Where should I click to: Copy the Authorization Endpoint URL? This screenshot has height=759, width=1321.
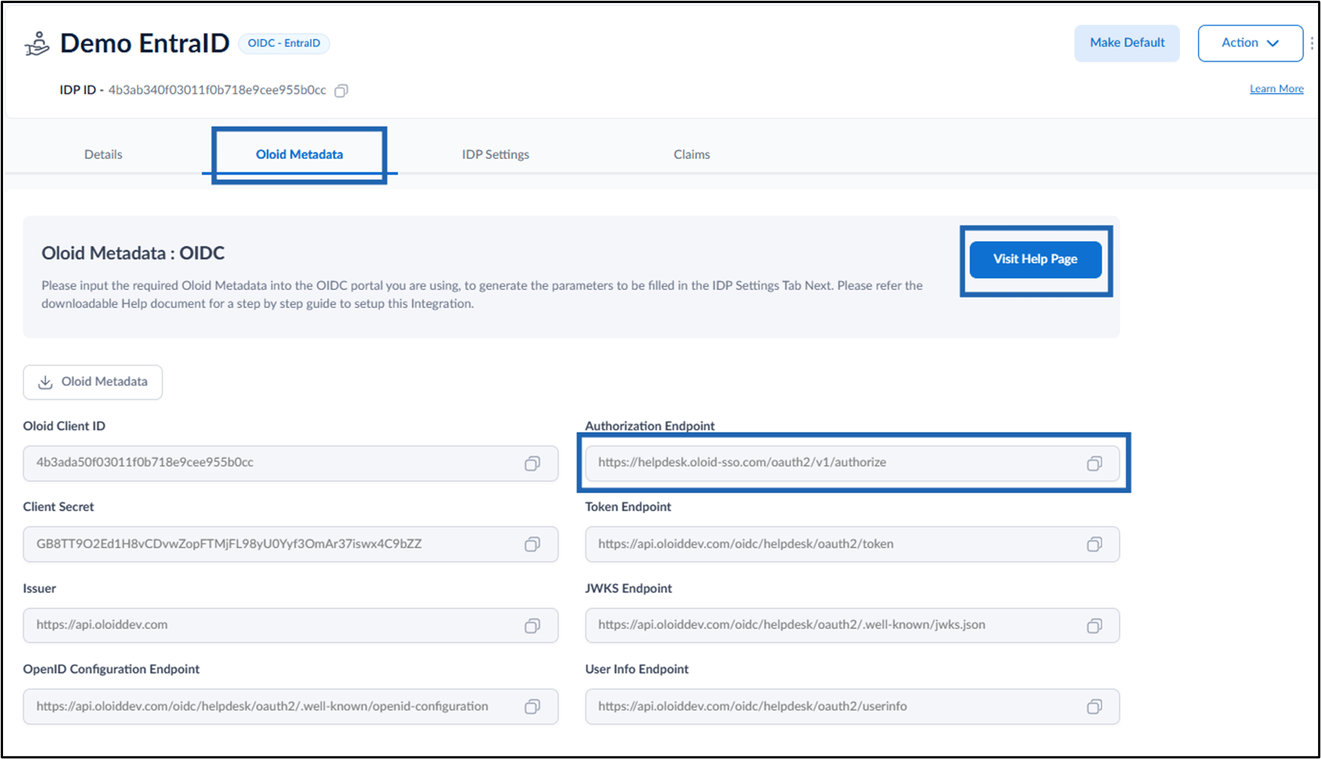[1094, 464]
